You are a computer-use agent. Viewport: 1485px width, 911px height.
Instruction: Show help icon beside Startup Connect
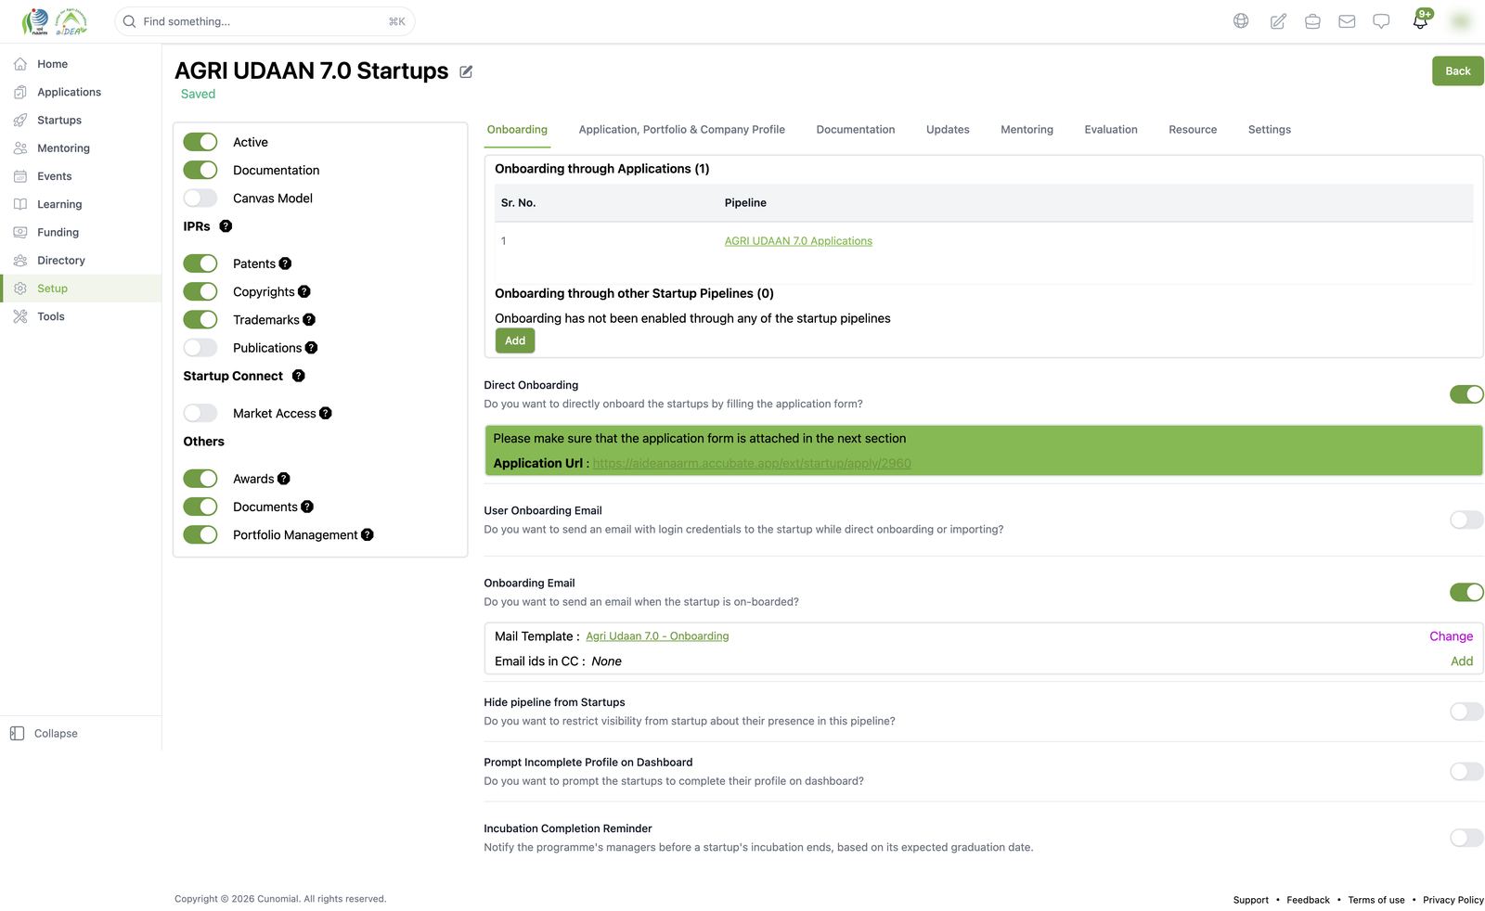(298, 376)
